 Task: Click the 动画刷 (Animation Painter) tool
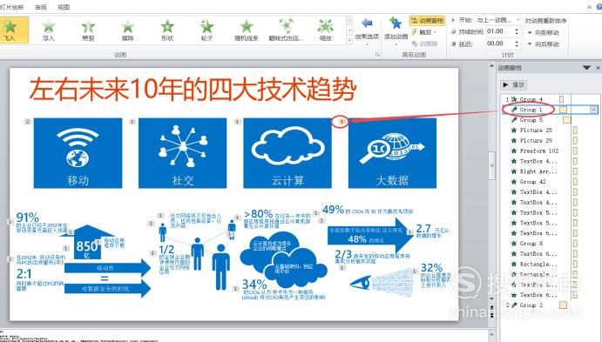(424, 44)
